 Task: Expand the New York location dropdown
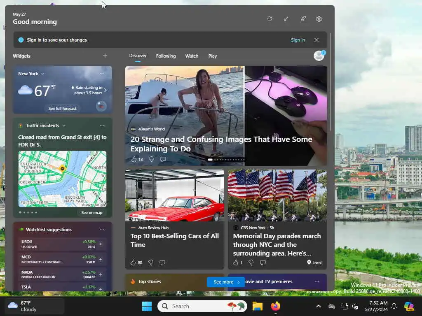(43, 74)
